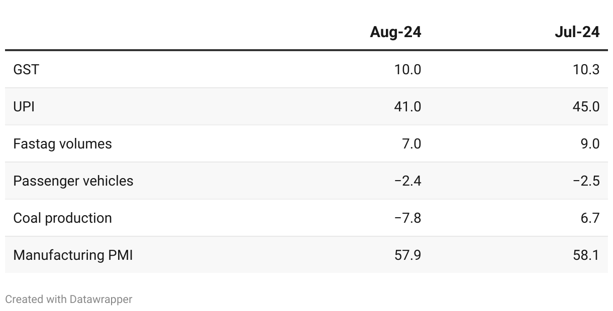Select Manufacturing PMI Aug-24 value 57.9

(x=407, y=255)
